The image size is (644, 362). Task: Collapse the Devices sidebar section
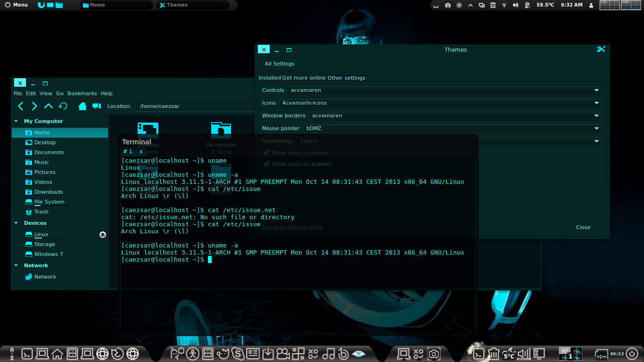tap(16, 223)
